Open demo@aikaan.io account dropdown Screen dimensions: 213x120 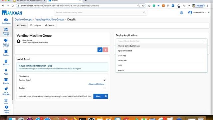198,13
